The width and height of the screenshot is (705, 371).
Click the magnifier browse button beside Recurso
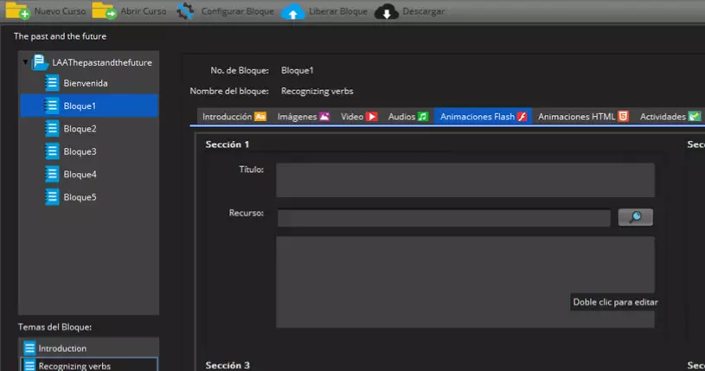635,217
